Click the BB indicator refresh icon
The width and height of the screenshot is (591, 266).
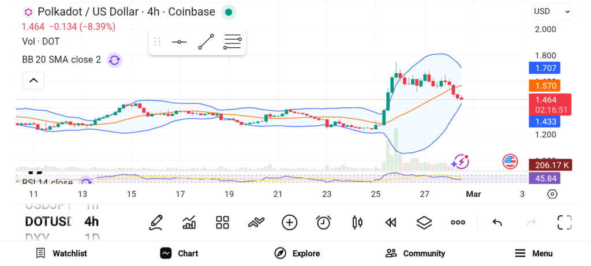point(115,60)
